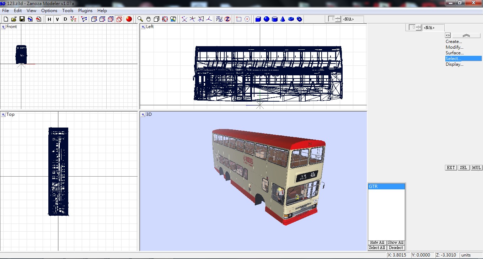483x259 pixels.
Task: Create a cone primitive
Action: point(283,19)
